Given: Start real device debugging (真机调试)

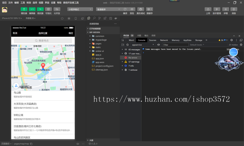Looking at the screenshot, I should pos(141,9).
